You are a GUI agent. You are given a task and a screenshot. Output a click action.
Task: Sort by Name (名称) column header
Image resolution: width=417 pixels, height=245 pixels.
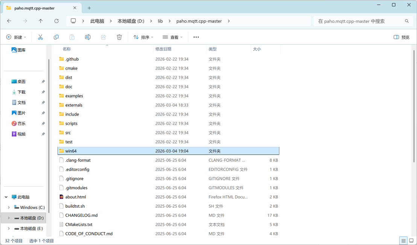[x=67, y=49]
